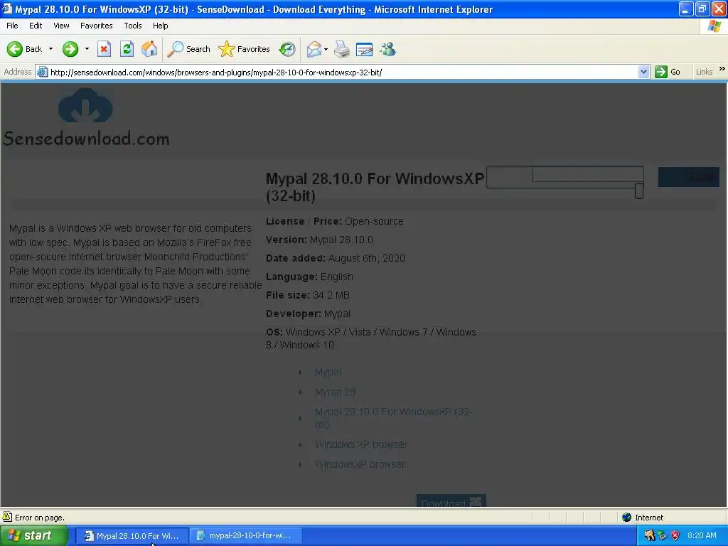728x546 pixels.
Task: Open the Edit menu
Action: point(36,26)
